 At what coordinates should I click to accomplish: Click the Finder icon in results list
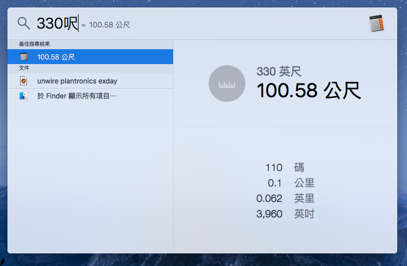[x=24, y=96]
